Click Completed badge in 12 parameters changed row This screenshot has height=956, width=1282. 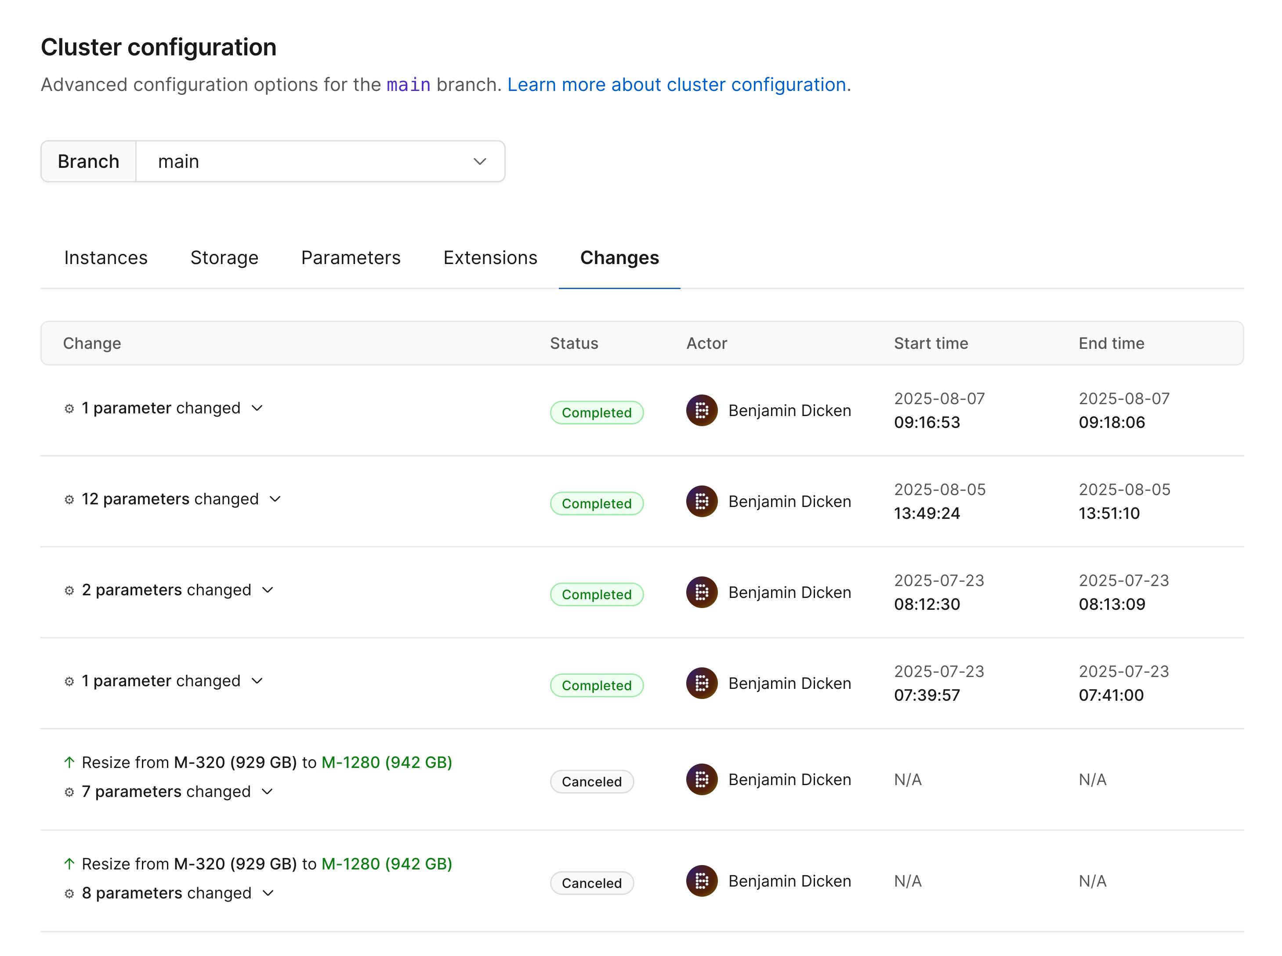click(x=597, y=503)
